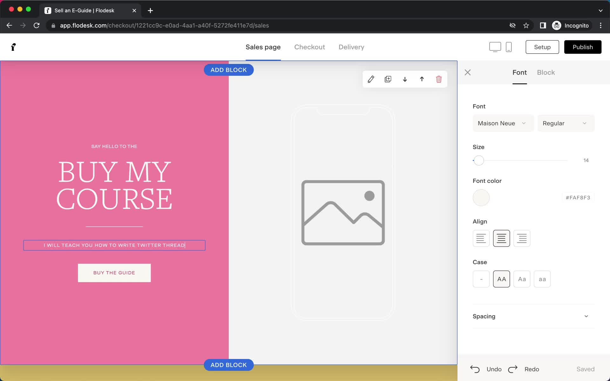Open the Delivery tab
Image resolution: width=610 pixels, height=381 pixels.
click(351, 47)
